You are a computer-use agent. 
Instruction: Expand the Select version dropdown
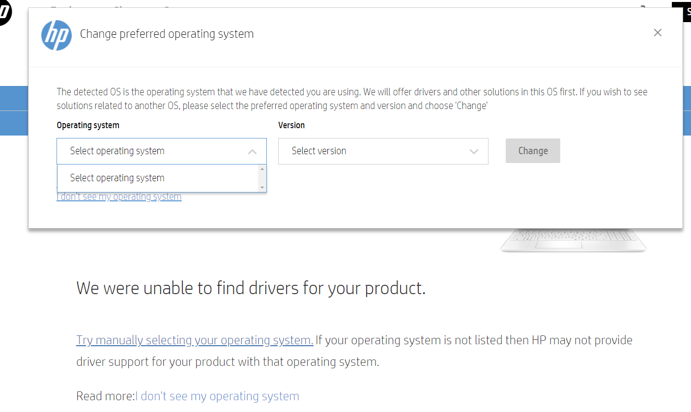pos(383,151)
